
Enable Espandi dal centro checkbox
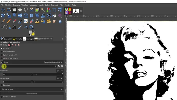click(x=2, y=58)
